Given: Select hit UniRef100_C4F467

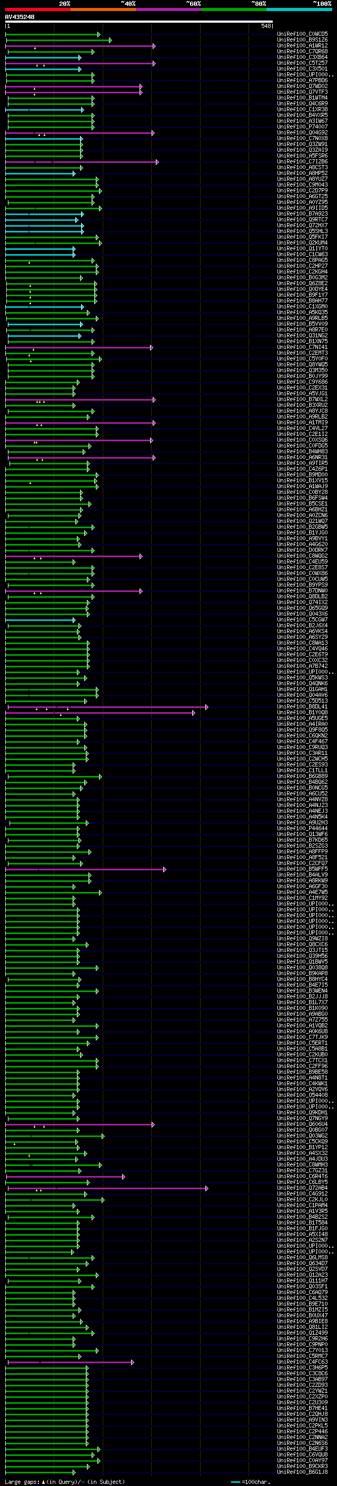Looking at the screenshot, I should [302, 741].
